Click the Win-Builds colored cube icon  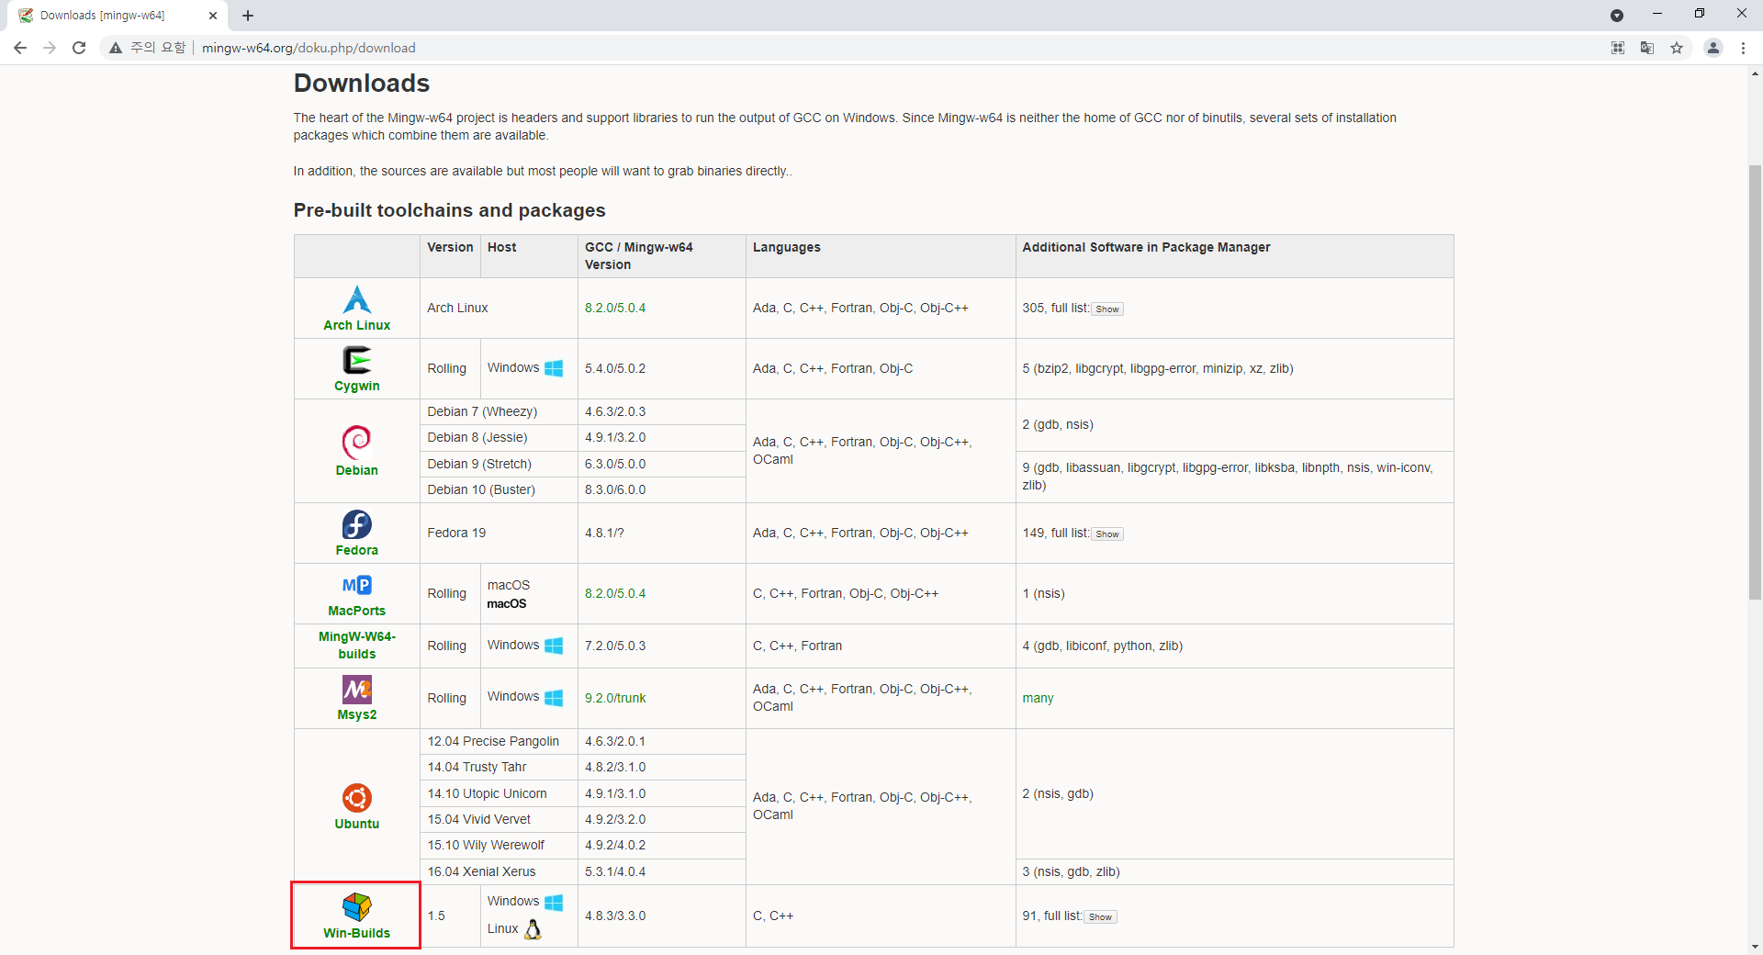356,907
